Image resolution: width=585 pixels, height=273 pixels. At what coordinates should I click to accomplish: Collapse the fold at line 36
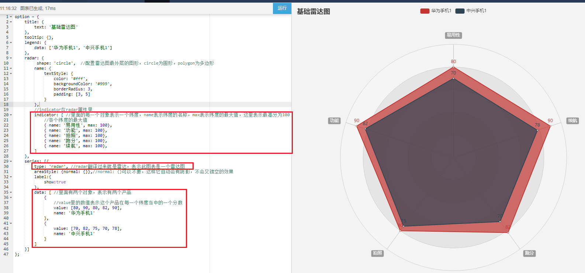click(x=11, y=198)
